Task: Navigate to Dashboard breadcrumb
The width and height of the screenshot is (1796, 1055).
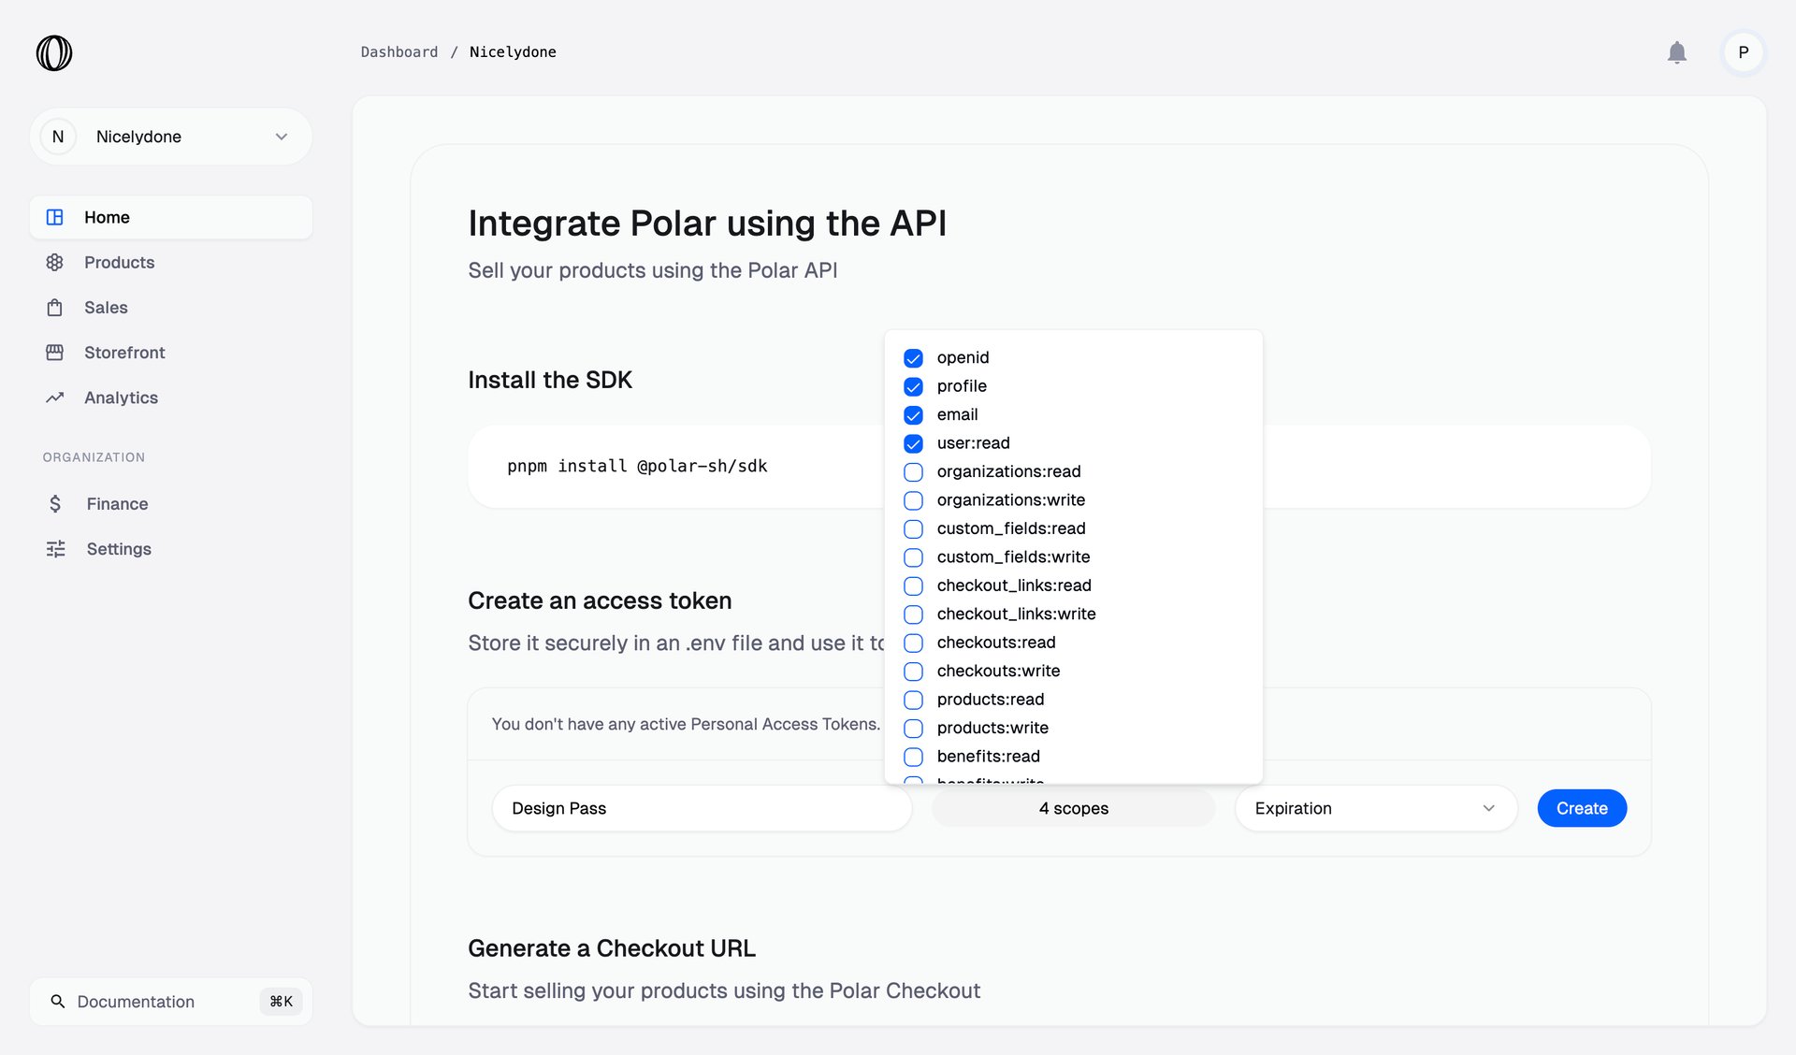Action: tap(399, 51)
